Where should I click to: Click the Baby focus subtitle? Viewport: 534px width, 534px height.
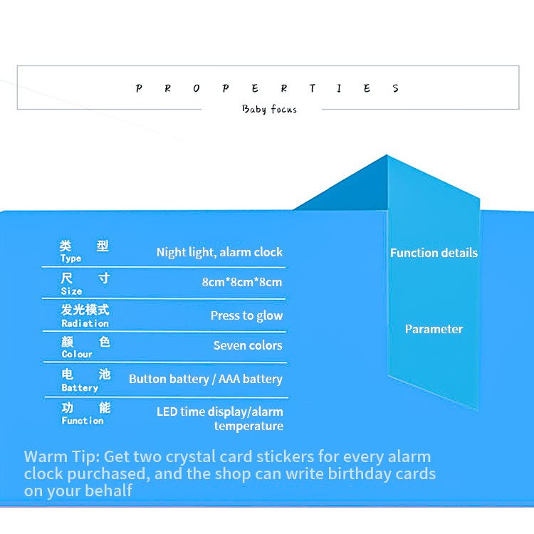coord(269,110)
